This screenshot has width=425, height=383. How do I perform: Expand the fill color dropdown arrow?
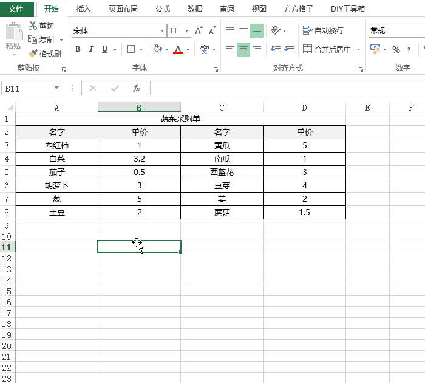(167, 49)
